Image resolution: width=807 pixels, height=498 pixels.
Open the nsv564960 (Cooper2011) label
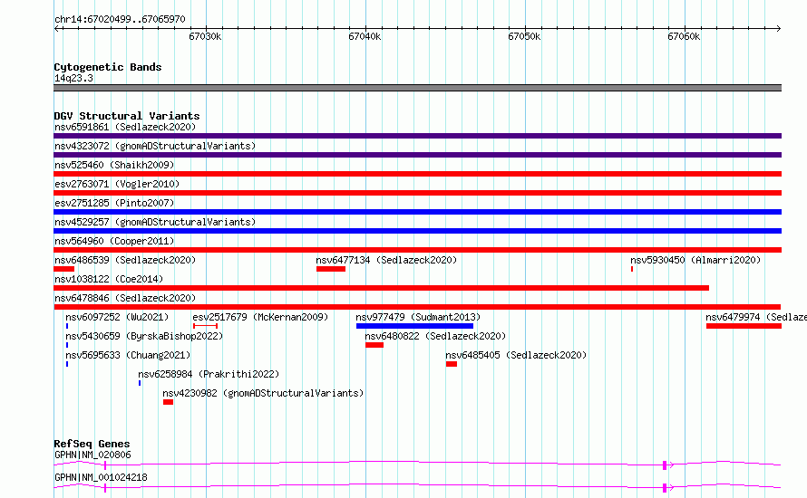[x=114, y=241]
